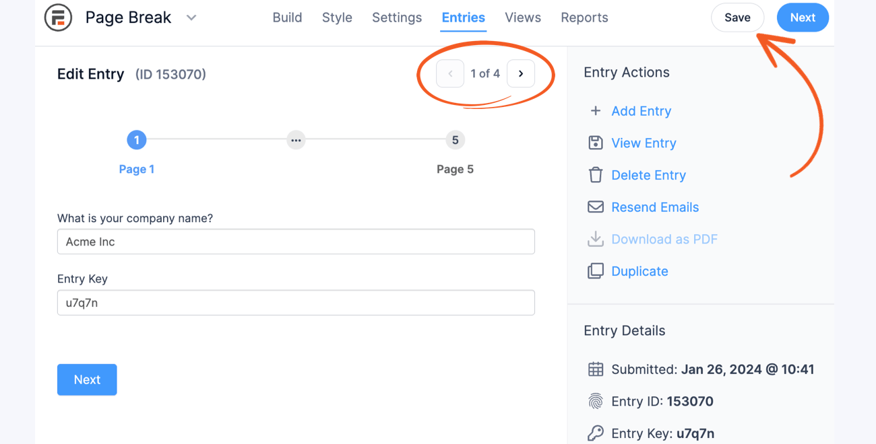
Task: Click the Fluent Forms logo
Action: (x=57, y=17)
